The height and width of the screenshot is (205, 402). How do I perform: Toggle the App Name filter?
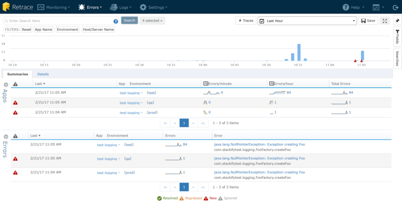coord(44,29)
